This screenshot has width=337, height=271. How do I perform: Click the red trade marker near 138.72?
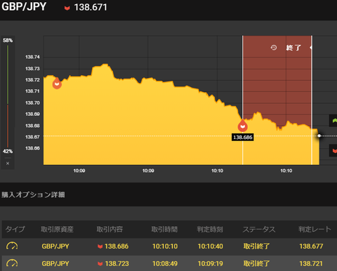tap(57, 83)
